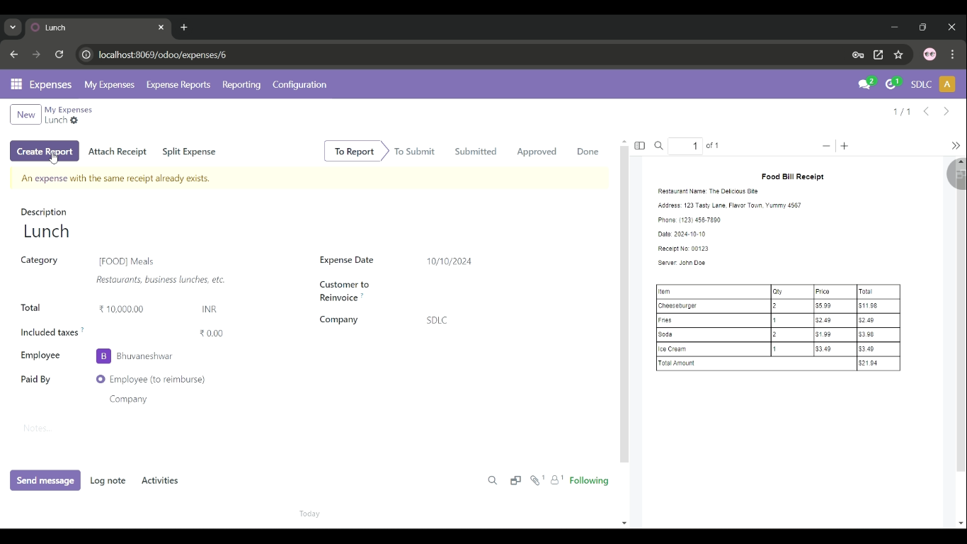
Task: Open find in PDF document
Action: pos(659,146)
